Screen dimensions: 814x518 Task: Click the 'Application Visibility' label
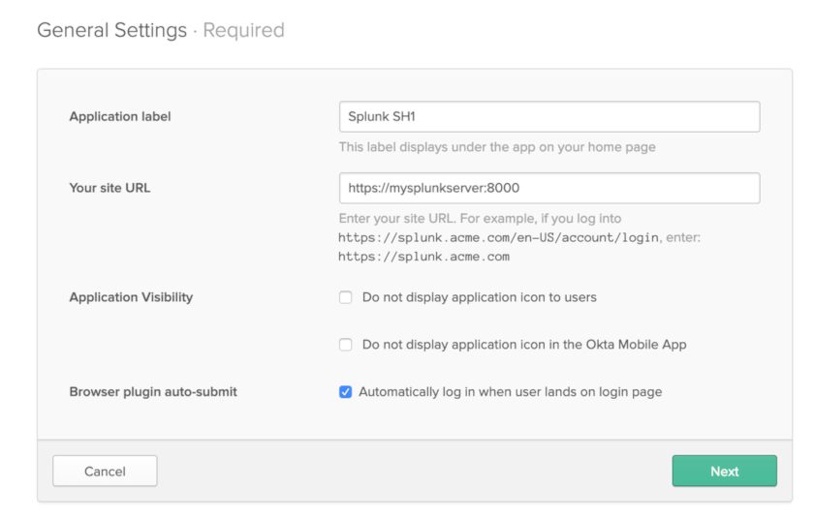[131, 297]
